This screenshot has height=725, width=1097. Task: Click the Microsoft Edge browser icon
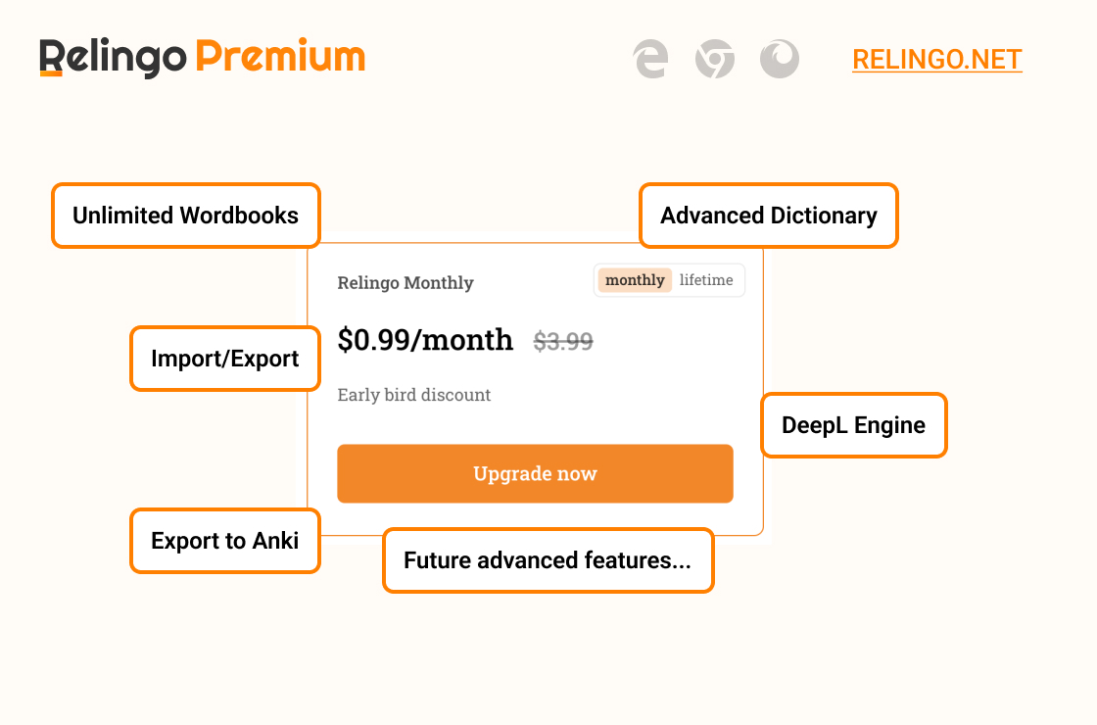click(650, 59)
